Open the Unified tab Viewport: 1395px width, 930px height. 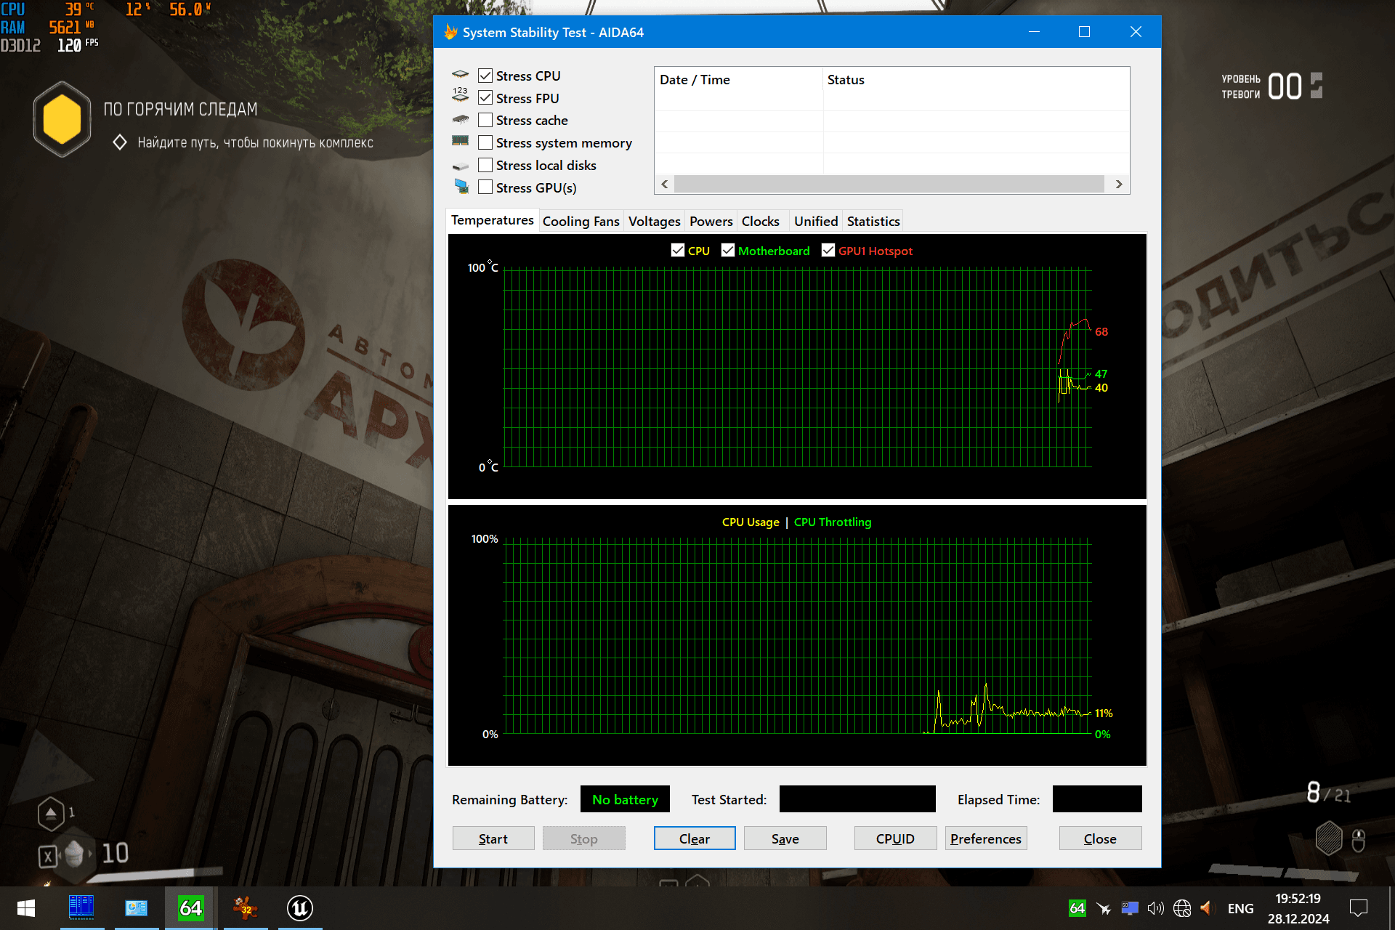coord(815,222)
